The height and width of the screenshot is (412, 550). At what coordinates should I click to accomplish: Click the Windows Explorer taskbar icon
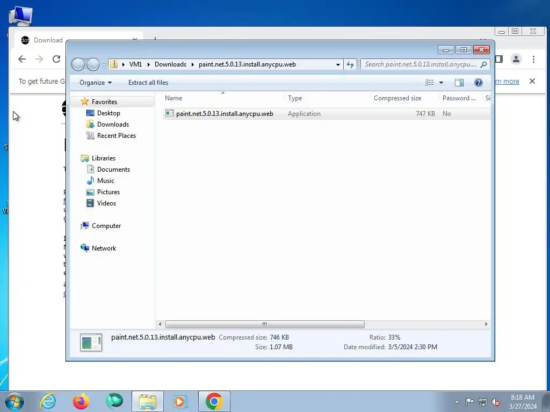pyautogui.click(x=148, y=401)
